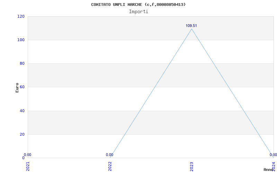Select the 2023 x-axis label
The image size is (277, 173).
(x=192, y=166)
